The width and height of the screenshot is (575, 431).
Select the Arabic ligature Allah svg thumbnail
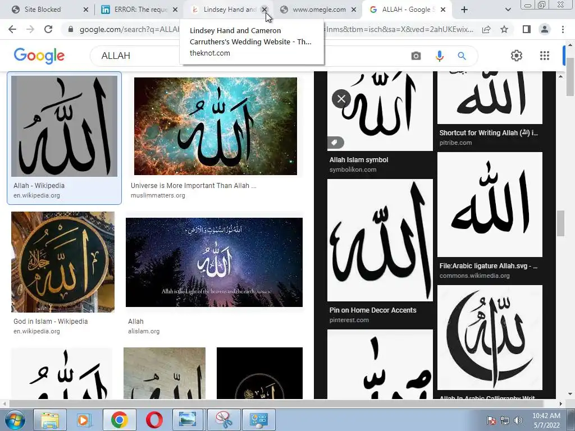point(490,204)
